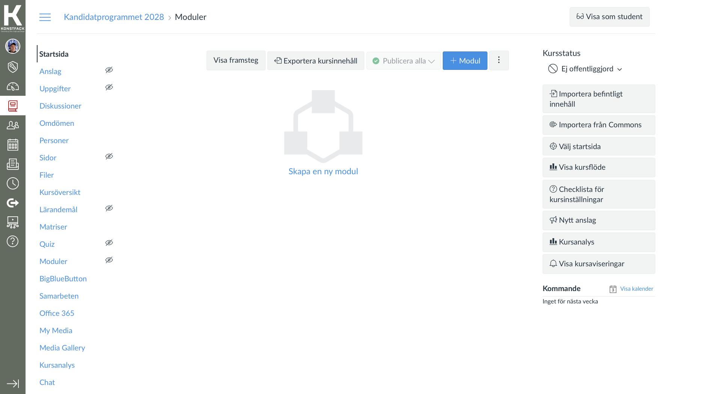Click the Visa framsteg button
The width and height of the screenshot is (721, 394).
click(x=236, y=60)
